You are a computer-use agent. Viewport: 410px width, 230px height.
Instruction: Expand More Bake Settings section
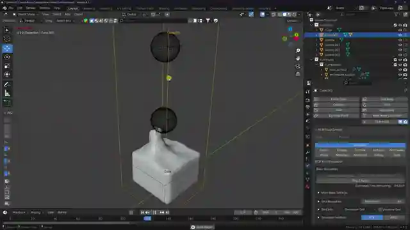pos(318,193)
